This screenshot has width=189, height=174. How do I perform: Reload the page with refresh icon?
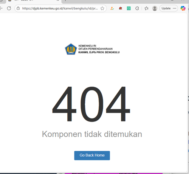point(9,8)
